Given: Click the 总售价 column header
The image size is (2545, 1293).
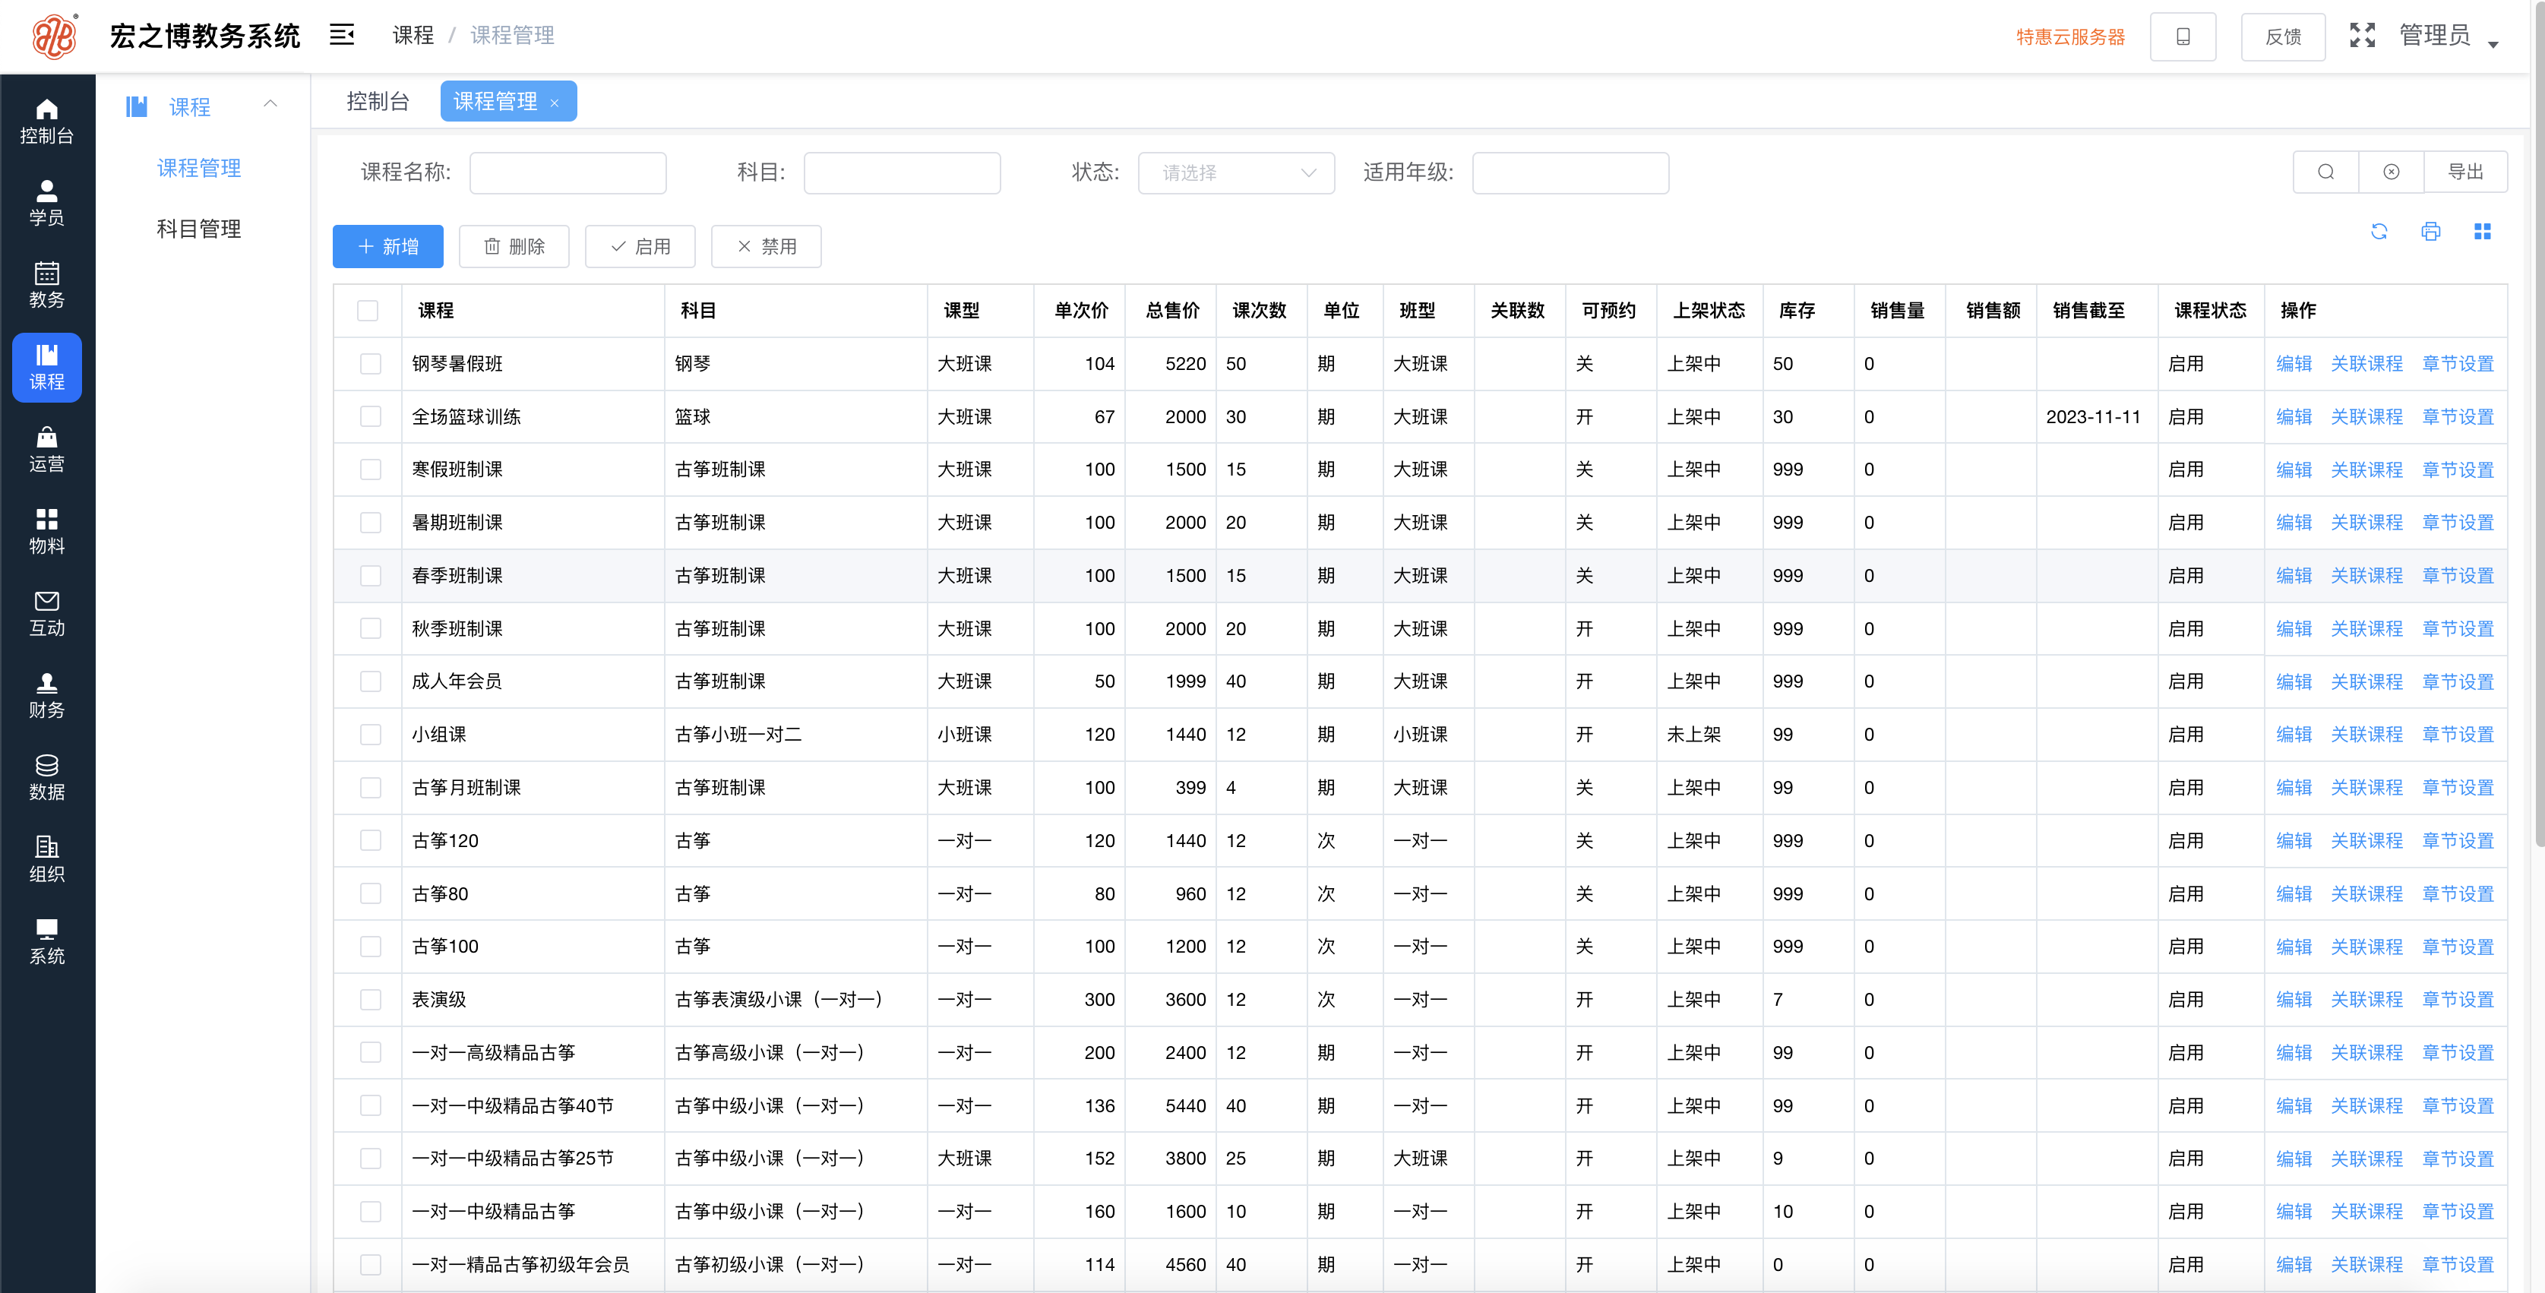Looking at the screenshot, I should pyautogui.click(x=1171, y=310).
